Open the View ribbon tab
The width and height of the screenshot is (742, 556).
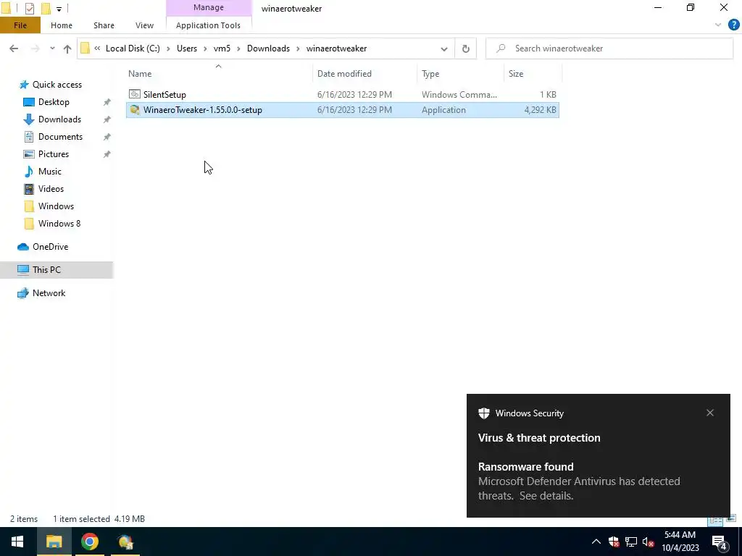pos(144,25)
